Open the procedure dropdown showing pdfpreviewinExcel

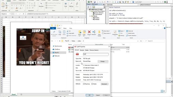pos(171,5)
